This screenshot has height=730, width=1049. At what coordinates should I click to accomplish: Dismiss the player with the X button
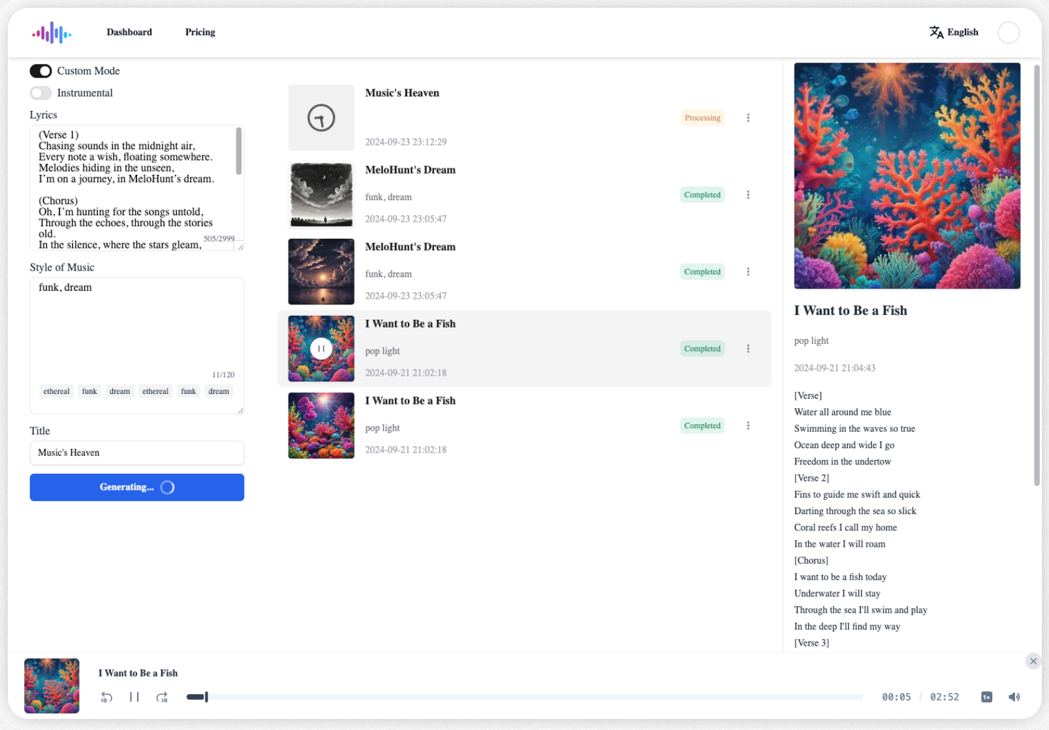[x=1033, y=661]
